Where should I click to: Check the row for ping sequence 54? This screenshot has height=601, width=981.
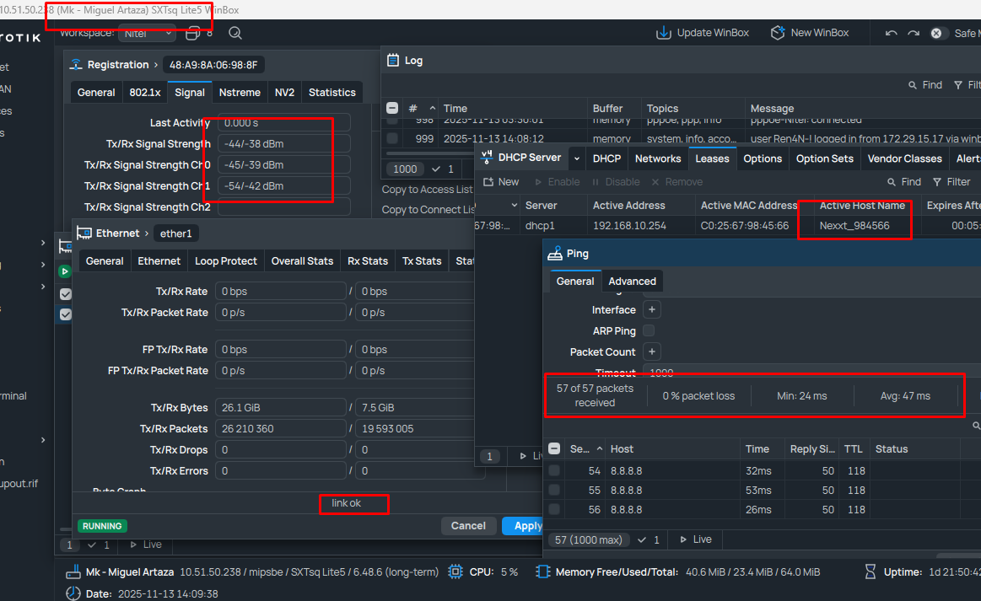coord(554,470)
